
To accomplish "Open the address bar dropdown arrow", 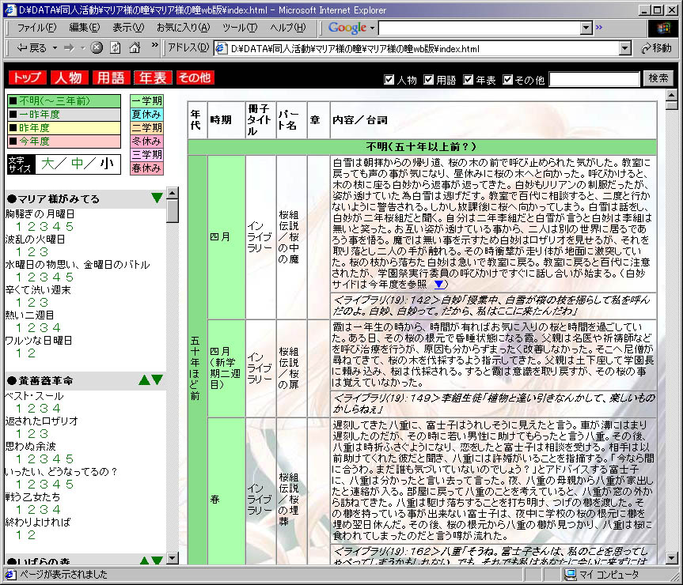I will click(x=625, y=48).
